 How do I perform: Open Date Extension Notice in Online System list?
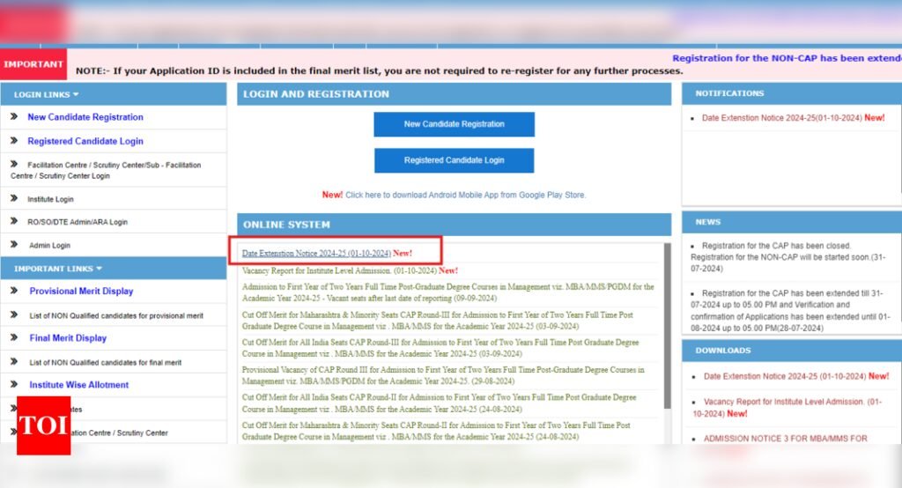pyautogui.click(x=316, y=254)
